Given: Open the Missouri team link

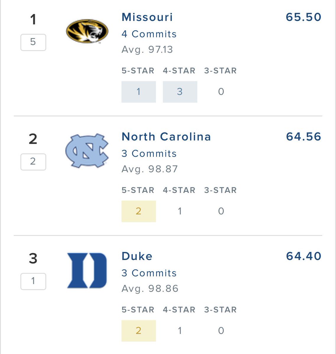Looking at the screenshot, I should 147,17.
